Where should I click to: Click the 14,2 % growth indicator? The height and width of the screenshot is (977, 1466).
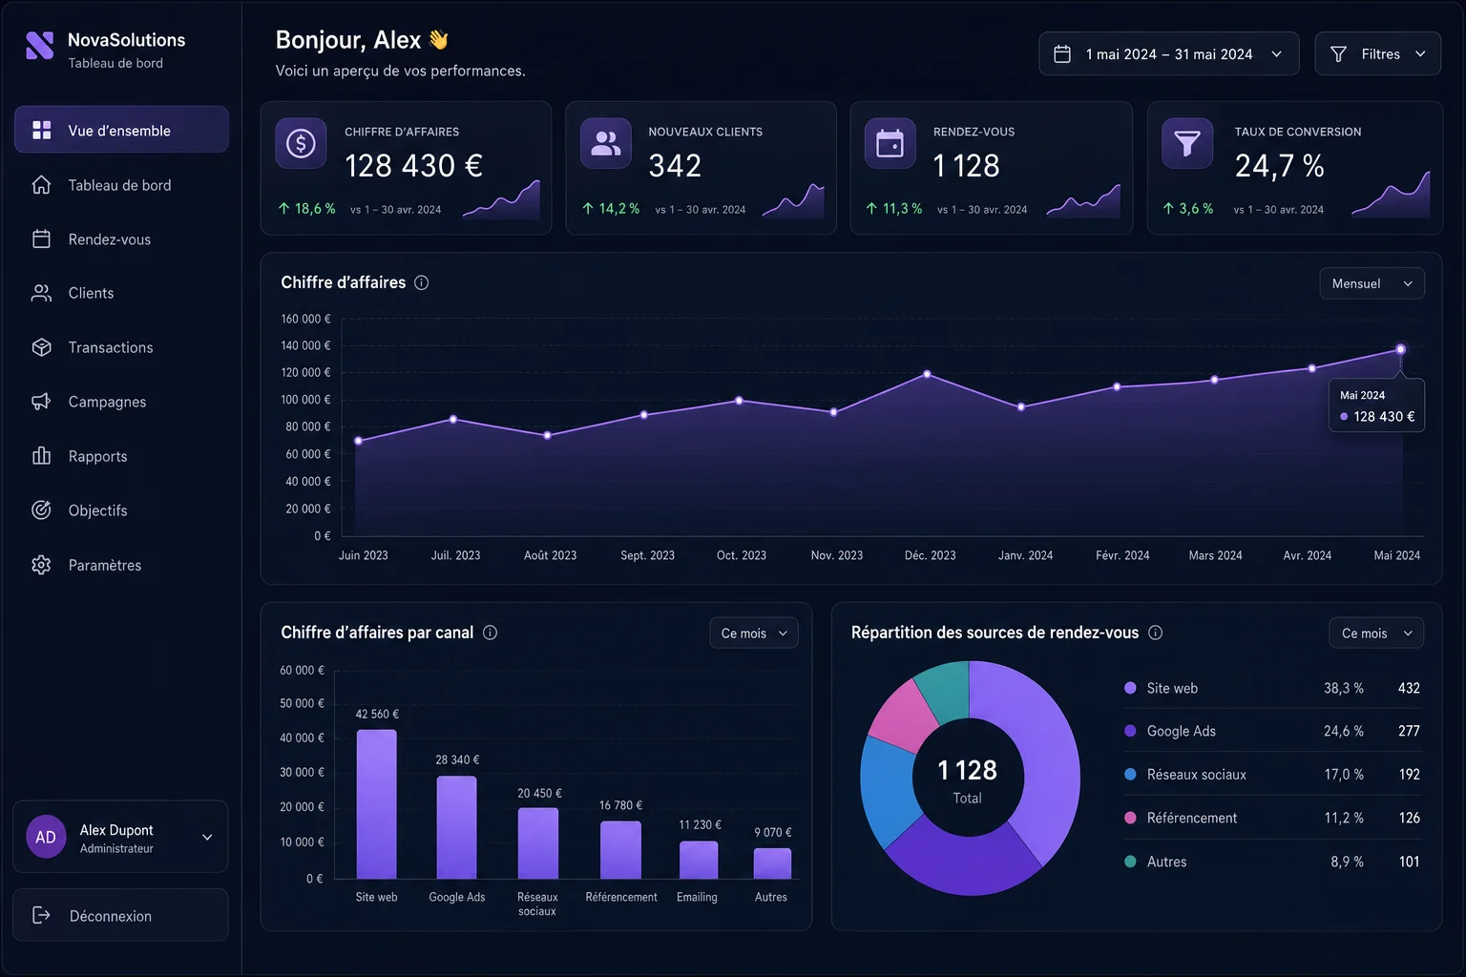click(611, 208)
